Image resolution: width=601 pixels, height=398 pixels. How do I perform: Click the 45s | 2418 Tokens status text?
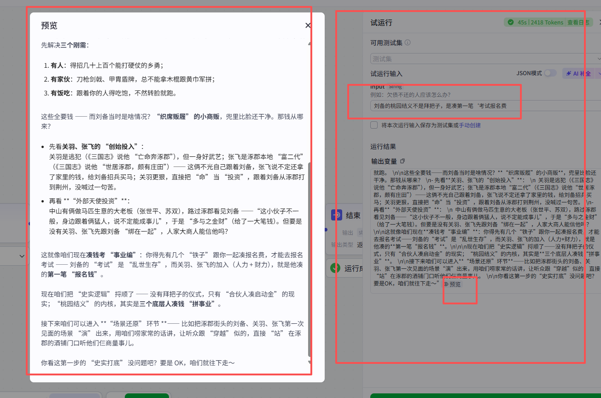pos(540,22)
